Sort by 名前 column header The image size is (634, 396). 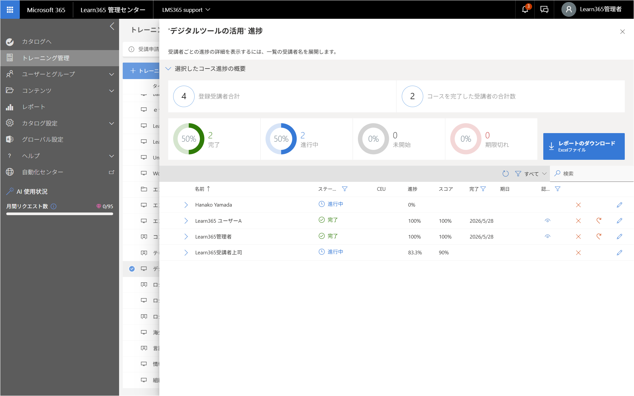202,189
